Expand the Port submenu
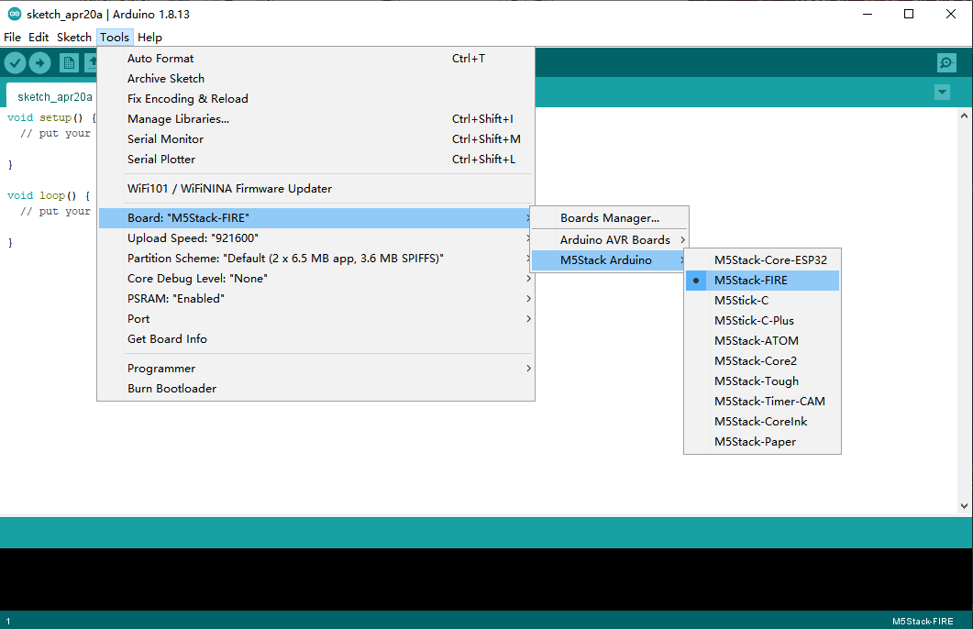The width and height of the screenshot is (973, 629). click(315, 319)
